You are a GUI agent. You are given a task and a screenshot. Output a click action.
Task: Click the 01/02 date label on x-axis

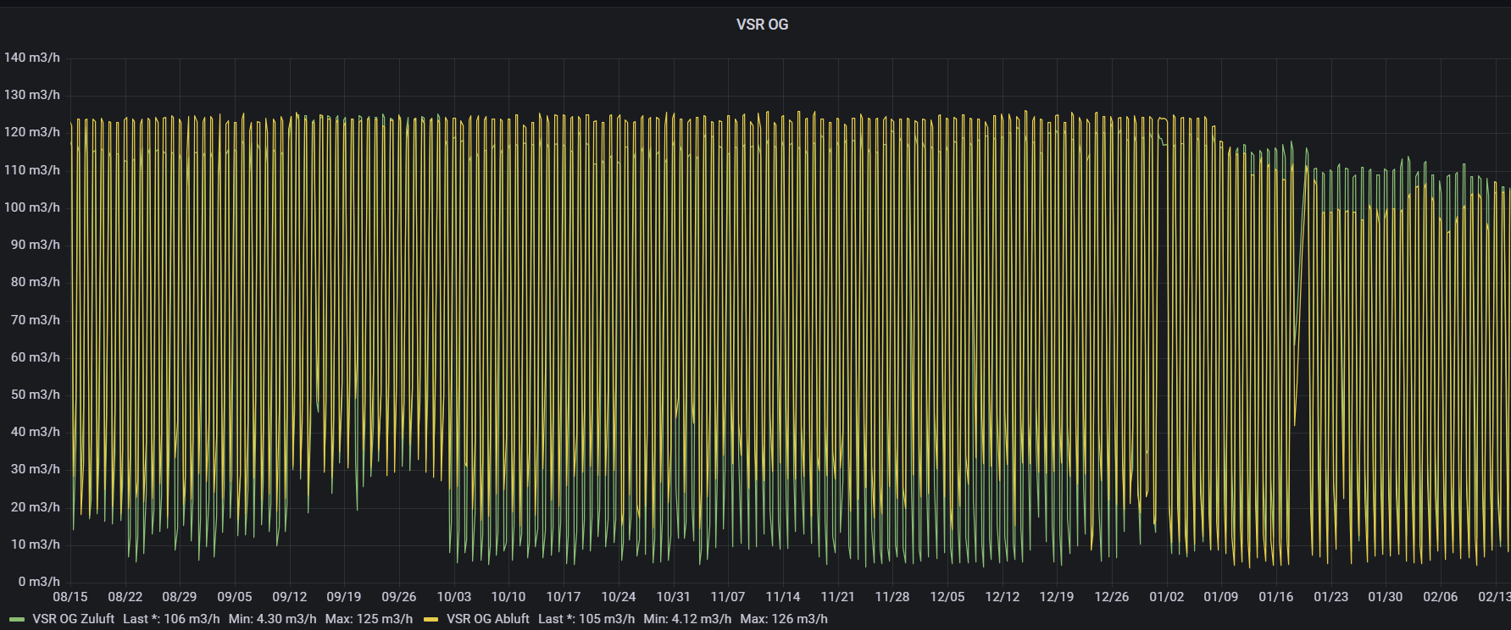1166,597
